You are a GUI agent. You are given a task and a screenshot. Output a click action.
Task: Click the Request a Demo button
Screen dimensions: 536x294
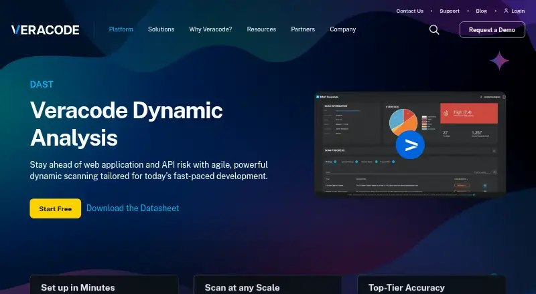pyautogui.click(x=492, y=29)
